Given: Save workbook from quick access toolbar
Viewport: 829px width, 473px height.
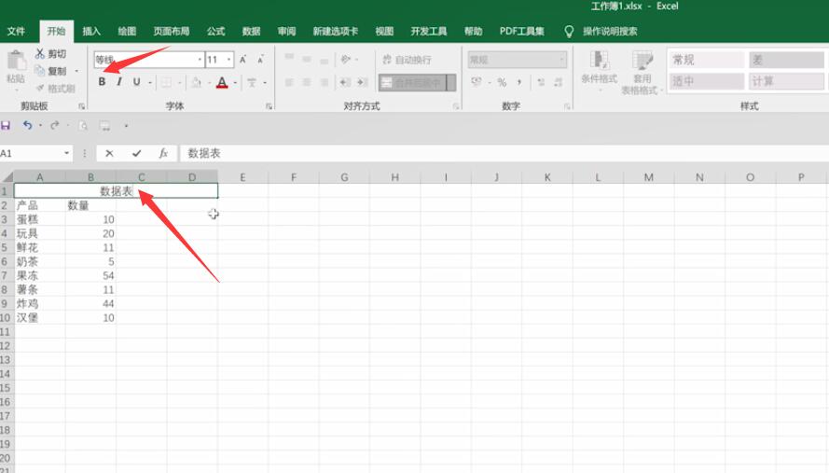Looking at the screenshot, I should tap(6, 125).
